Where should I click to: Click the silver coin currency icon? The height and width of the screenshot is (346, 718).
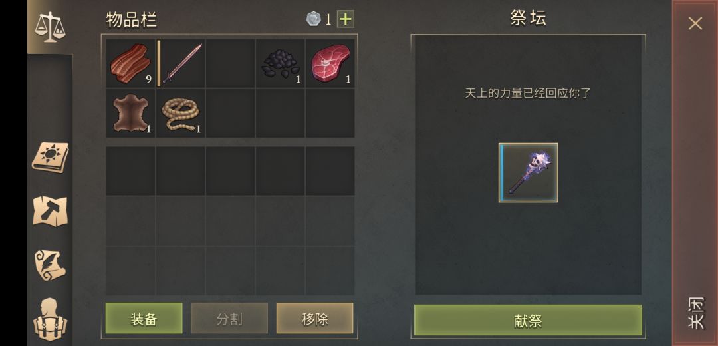(x=314, y=19)
